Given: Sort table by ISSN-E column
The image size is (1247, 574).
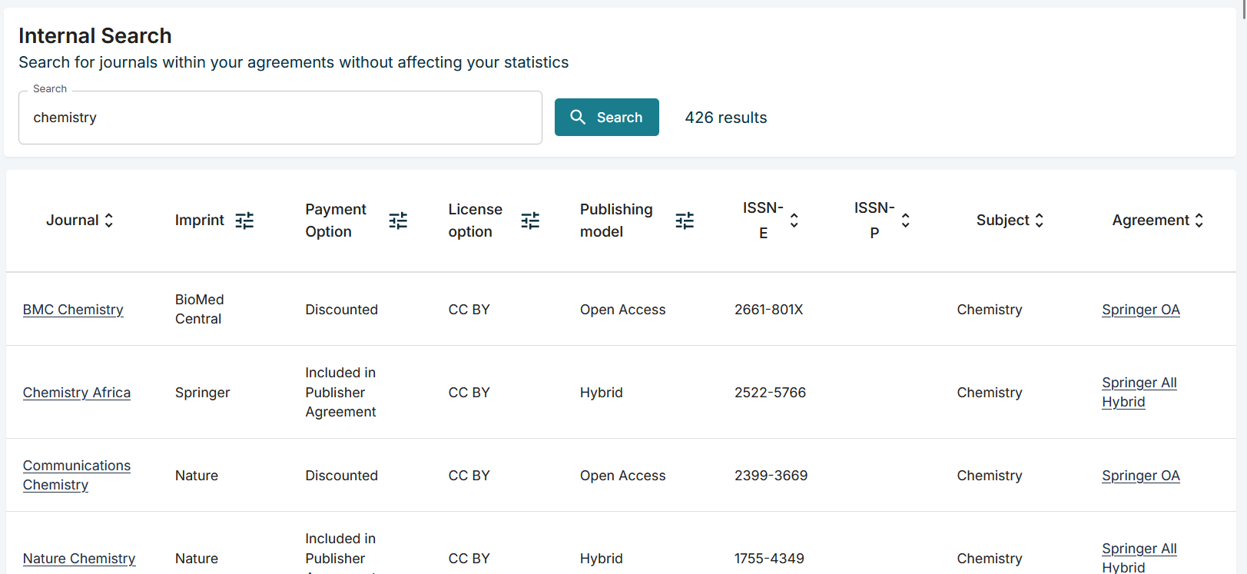Looking at the screenshot, I should tap(794, 221).
